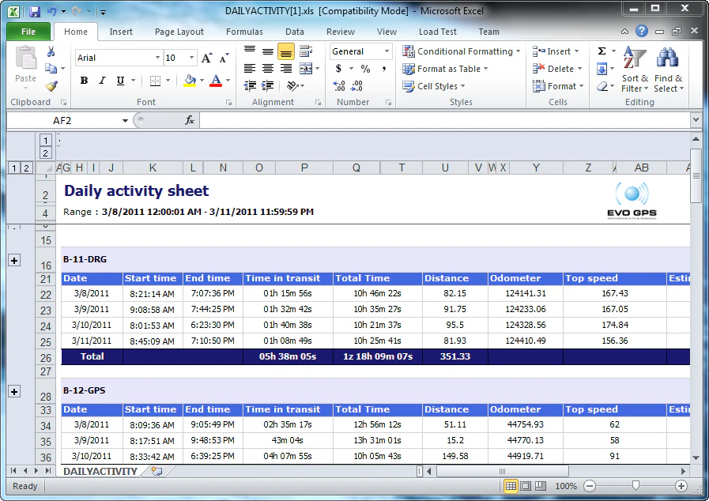Click the AutoSum sigma icon
Viewport: 709px width, 501px height.
click(x=602, y=51)
